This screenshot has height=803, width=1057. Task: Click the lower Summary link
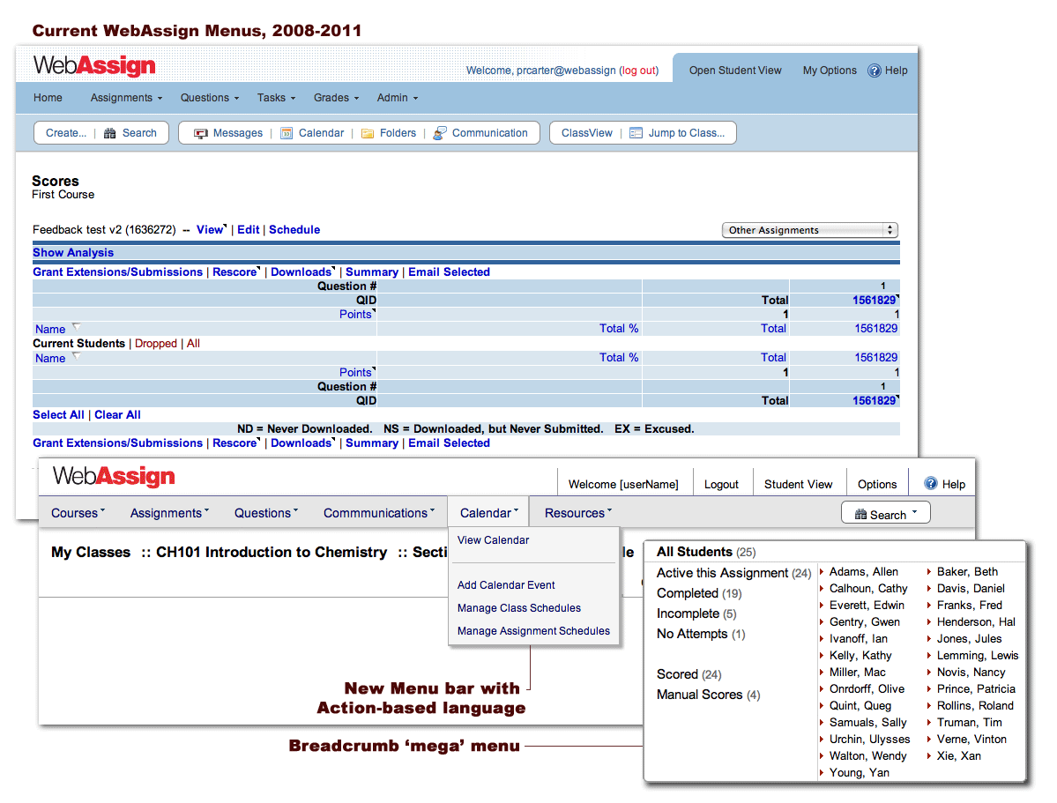click(372, 443)
